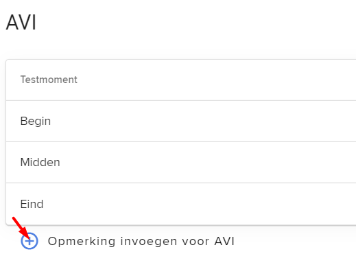The image size is (356, 265).
Task: Click the Testmoment column header
Action: point(49,80)
